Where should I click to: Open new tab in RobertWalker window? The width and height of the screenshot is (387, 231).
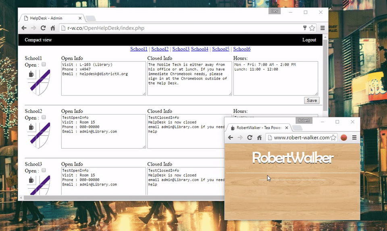[x=297, y=128]
